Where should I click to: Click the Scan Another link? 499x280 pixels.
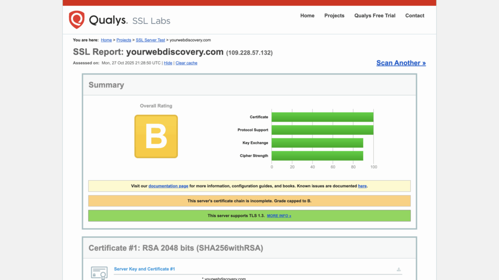click(x=401, y=63)
